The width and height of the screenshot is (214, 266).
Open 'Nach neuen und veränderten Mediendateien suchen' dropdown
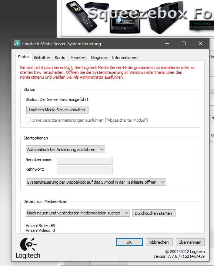(78, 213)
